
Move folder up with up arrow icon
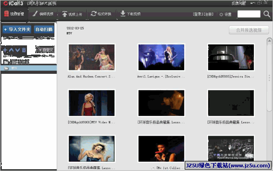[11, 50]
